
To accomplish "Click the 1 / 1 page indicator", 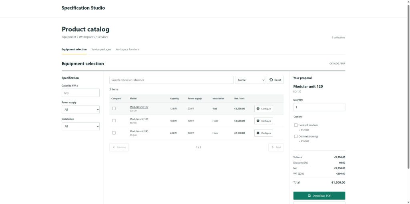I will pos(199,147).
